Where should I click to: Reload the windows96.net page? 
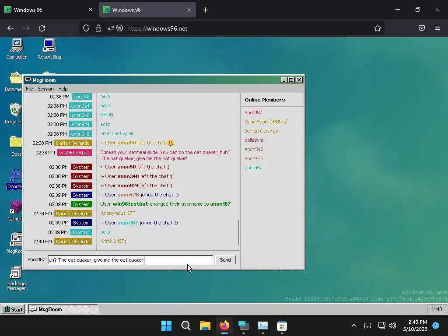(42, 28)
